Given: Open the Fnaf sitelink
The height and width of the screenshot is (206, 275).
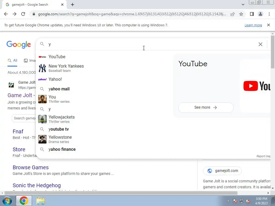Looking at the screenshot, I should click(18, 131).
